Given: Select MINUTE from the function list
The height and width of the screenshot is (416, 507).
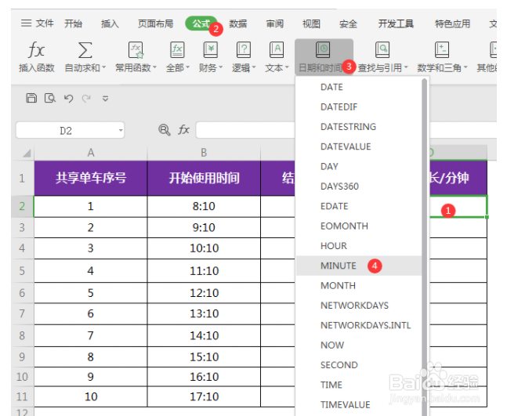Looking at the screenshot, I should click(339, 266).
